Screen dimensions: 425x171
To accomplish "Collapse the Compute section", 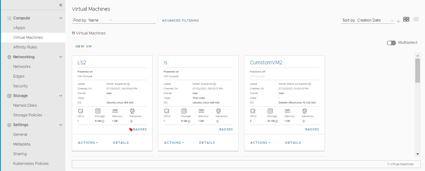I will pyautogui.click(x=61, y=18).
